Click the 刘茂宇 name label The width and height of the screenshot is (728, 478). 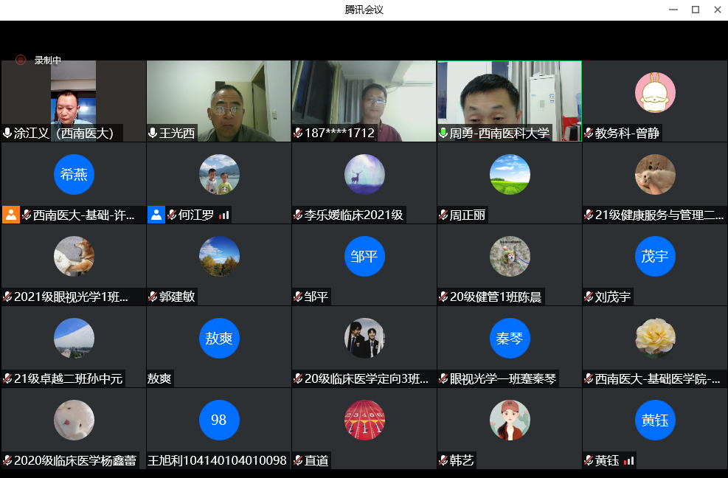pyautogui.click(x=613, y=297)
